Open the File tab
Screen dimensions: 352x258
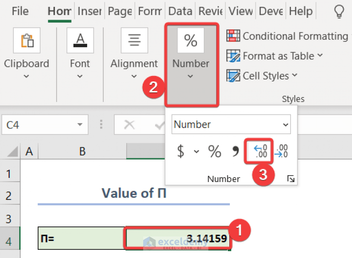pos(20,11)
